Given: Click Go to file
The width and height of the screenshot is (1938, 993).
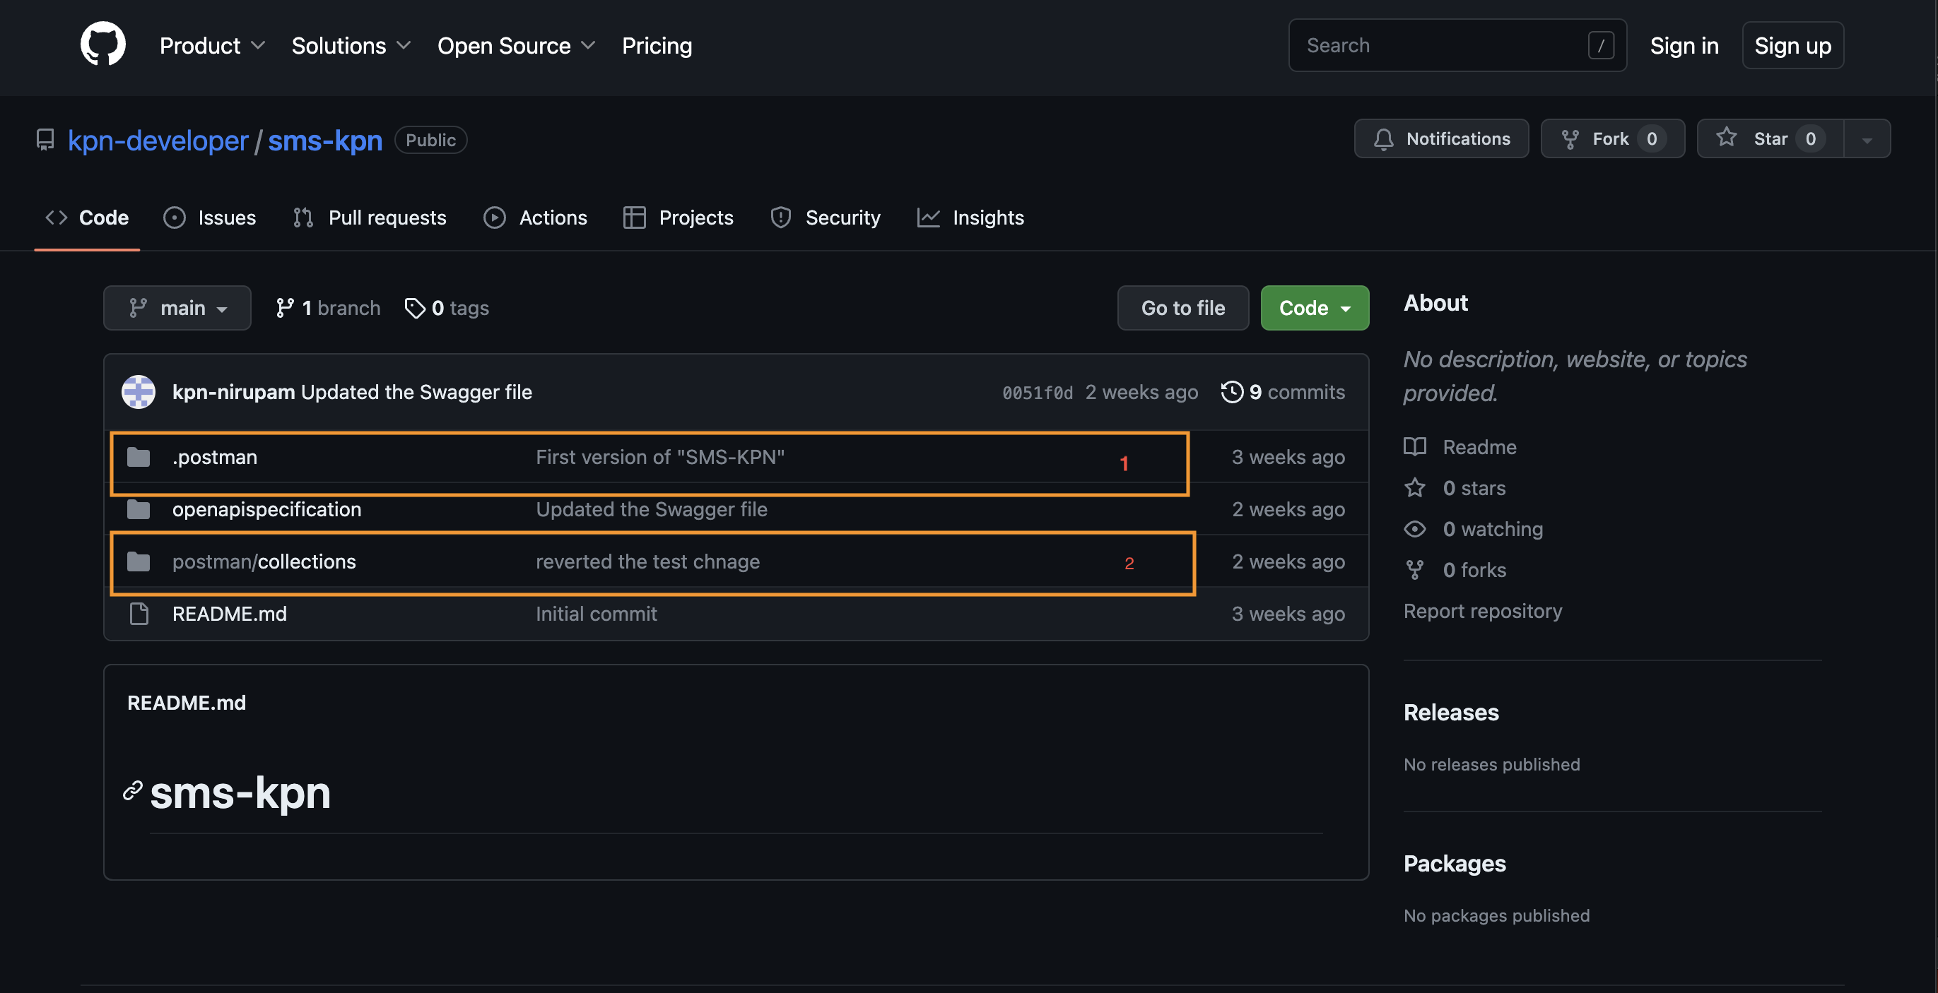Looking at the screenshot, I should [x=1182, y=308].
